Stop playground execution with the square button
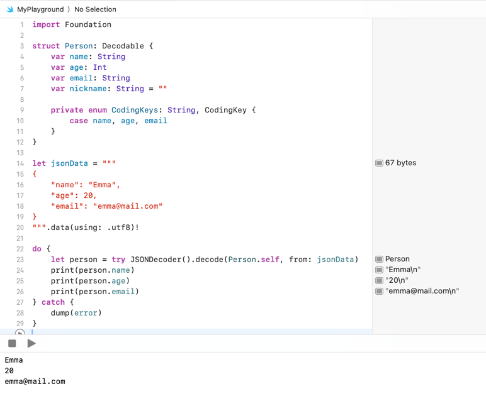The image size is (486, 406). (12, 343)
